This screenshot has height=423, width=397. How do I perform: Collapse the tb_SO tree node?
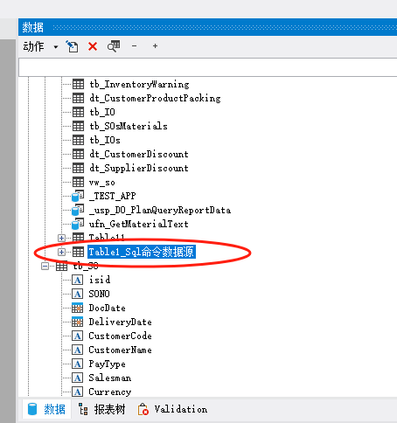point(45,266)
